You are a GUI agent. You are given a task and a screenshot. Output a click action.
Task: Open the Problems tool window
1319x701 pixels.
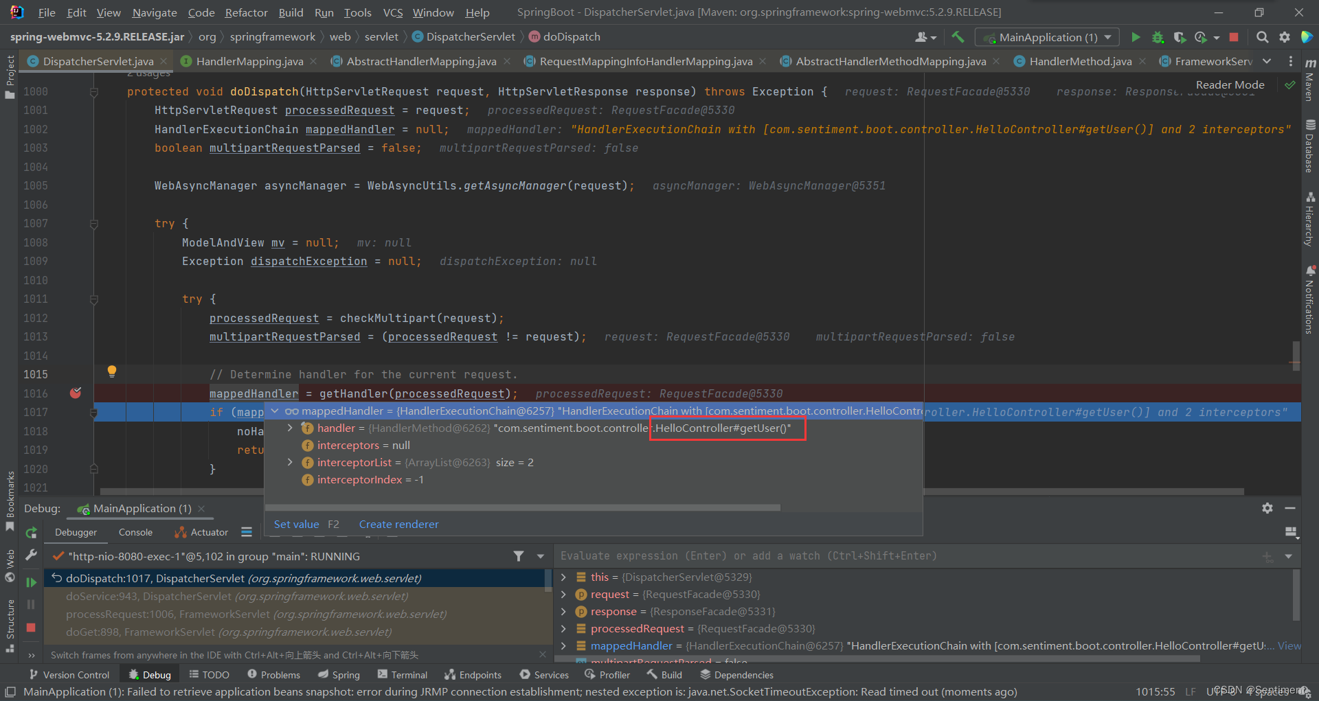(x=273, y=675)
